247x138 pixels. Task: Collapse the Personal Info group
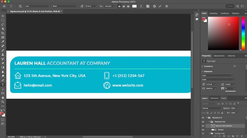pos(209,122)
